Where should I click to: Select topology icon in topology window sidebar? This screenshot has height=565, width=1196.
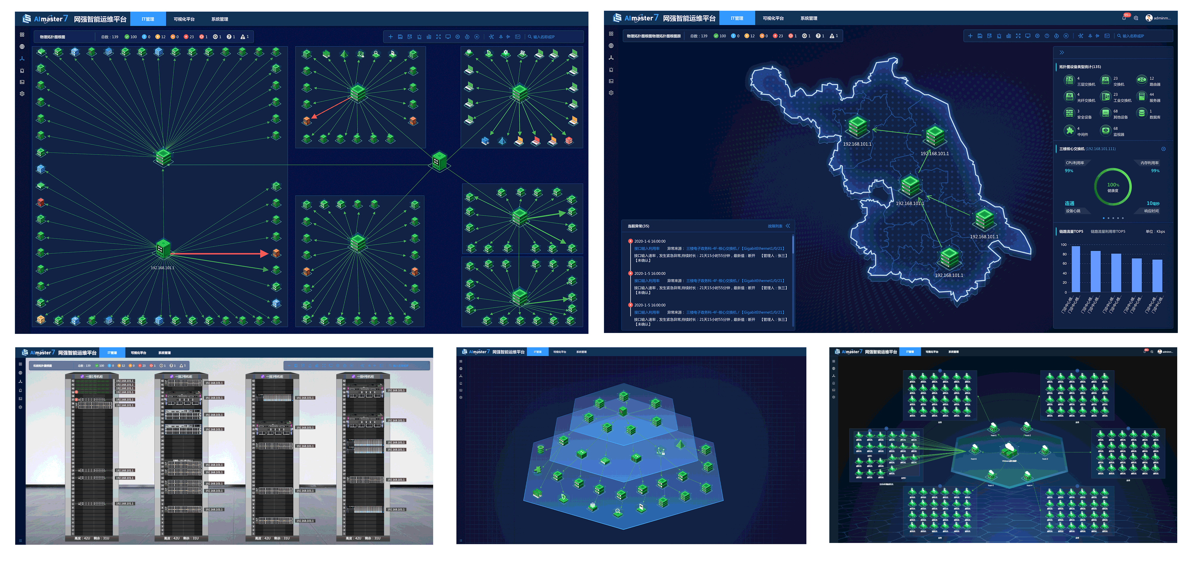[x=22, y=58]
